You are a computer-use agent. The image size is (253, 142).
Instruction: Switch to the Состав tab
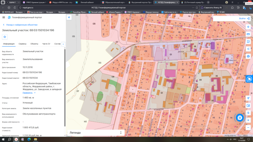tap(57, 44)
